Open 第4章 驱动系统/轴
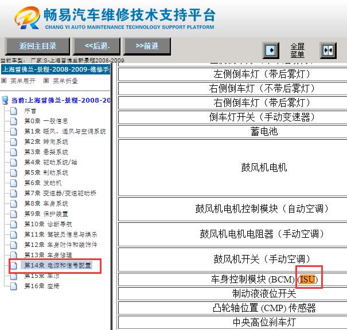Screen dimensions: 347x330 pos(50,162)
